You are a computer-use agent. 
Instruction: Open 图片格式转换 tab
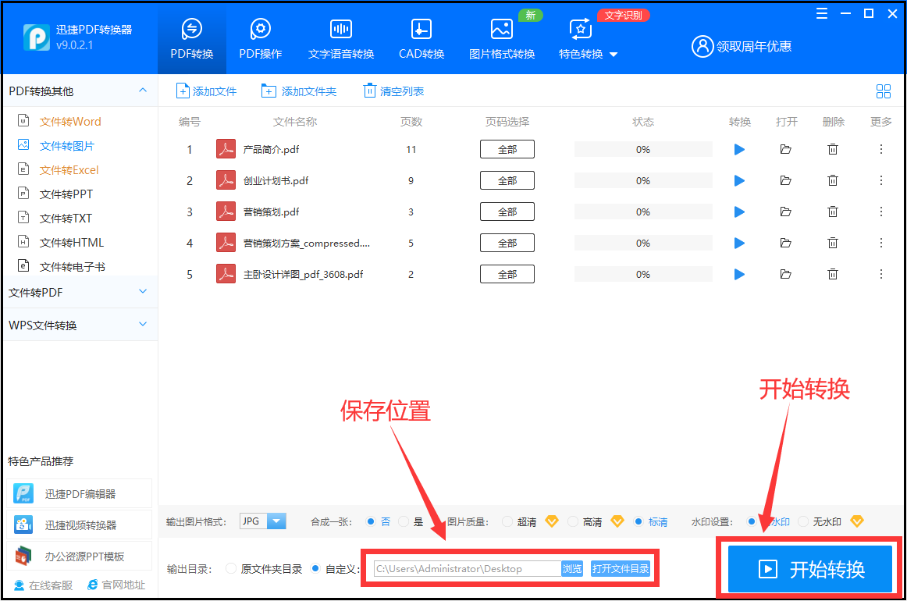coord(502,39)
